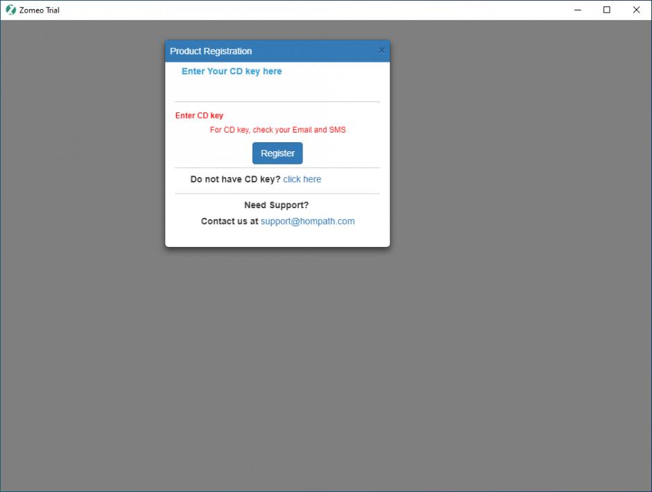Click the red 'Enter CD key' error text

click(199, 116)
